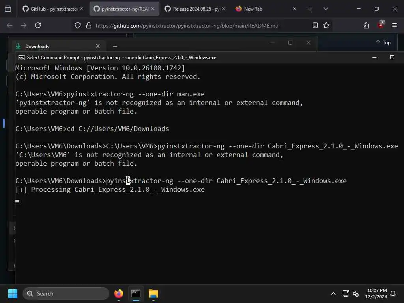Switch to New Tab tab

pyautogui.click(x=265, y=9)
